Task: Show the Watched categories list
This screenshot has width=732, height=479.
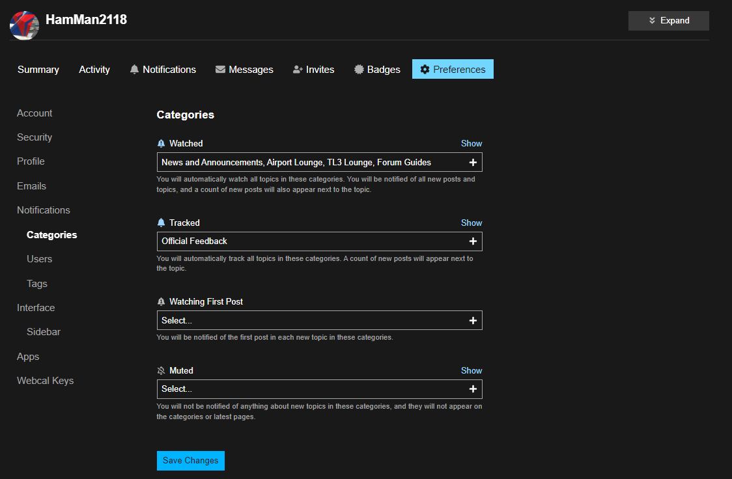Action: coord(472,143)
